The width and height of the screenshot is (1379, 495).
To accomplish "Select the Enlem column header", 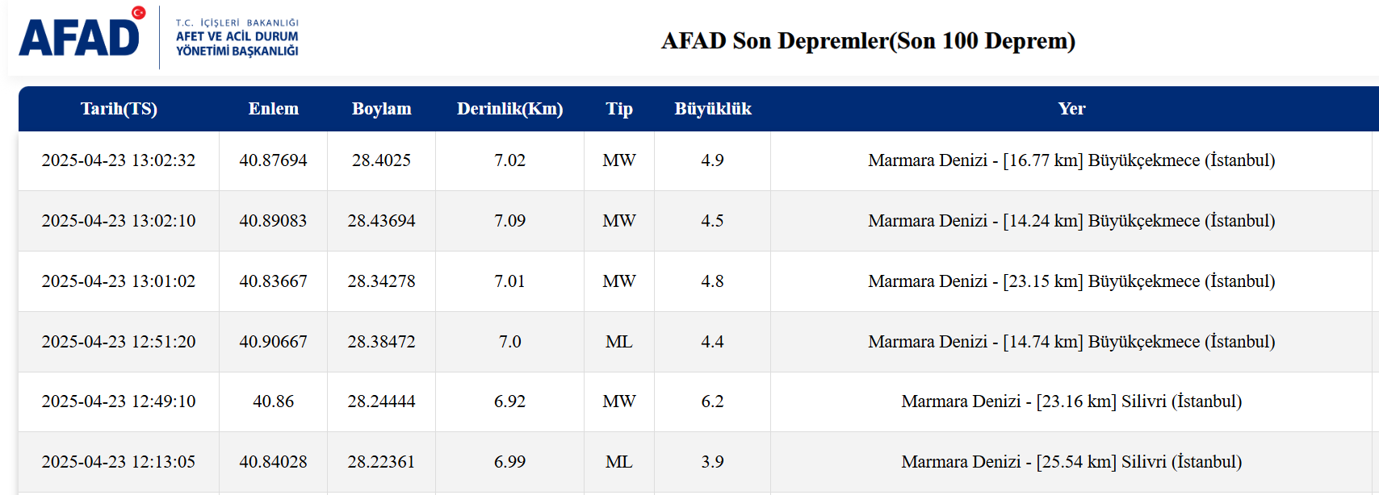I will tap(274, 109).
